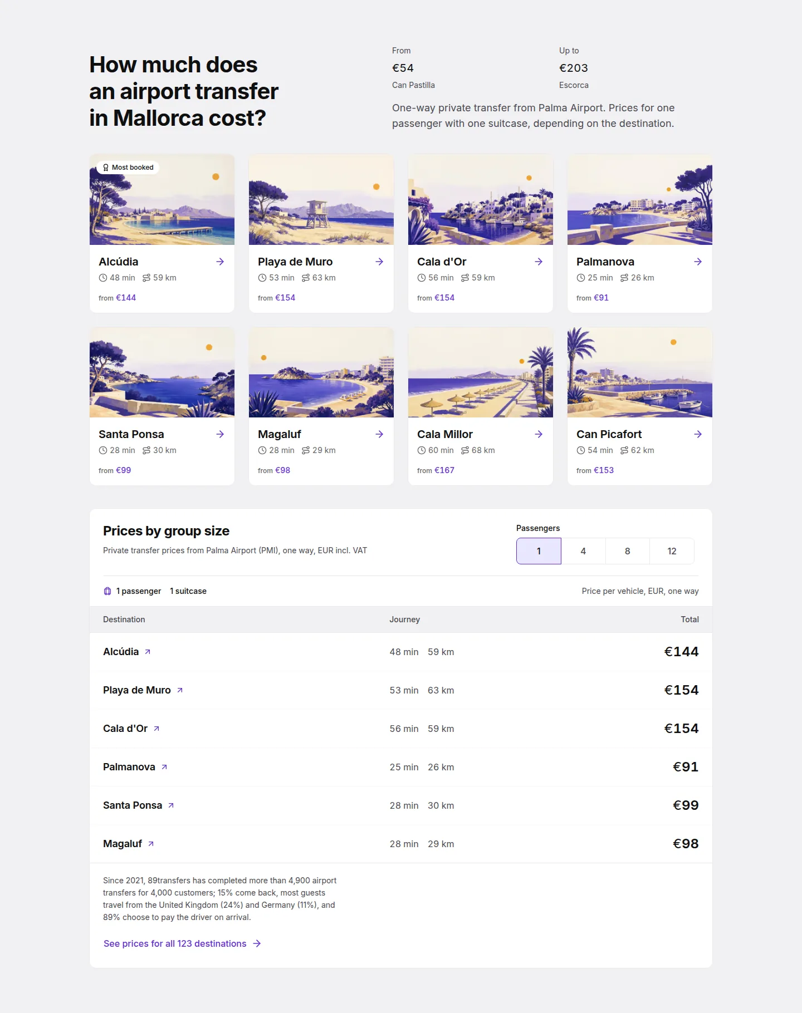Viewport: 802px width, 1013px height.
Task: Click Can Picafort card arrow icon
Action: 698,434
